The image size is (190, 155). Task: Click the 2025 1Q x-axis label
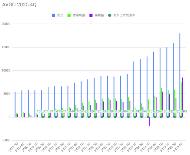coord(159,147)
